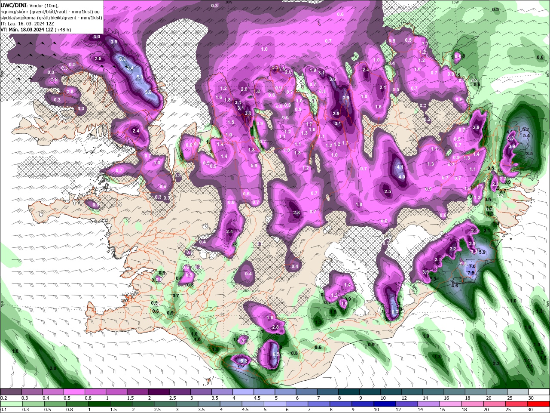Pick lilac rain swatch between 14 and 16
550x413 pixels.
(429, 404)
